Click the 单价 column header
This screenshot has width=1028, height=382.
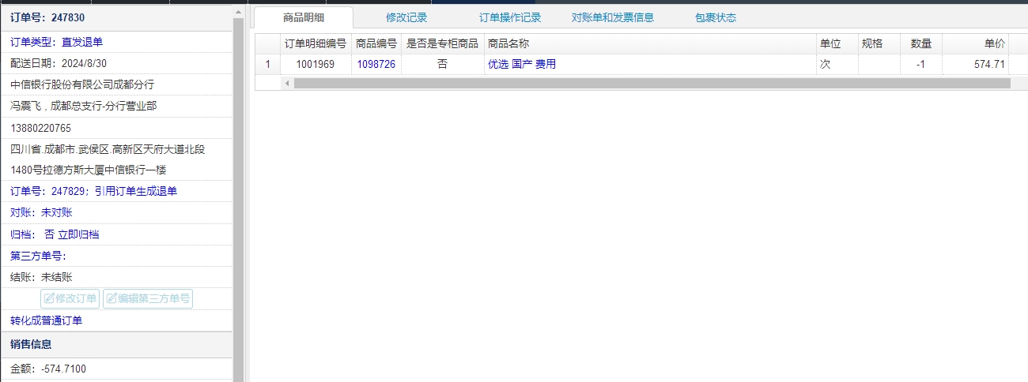coord(975,44)
